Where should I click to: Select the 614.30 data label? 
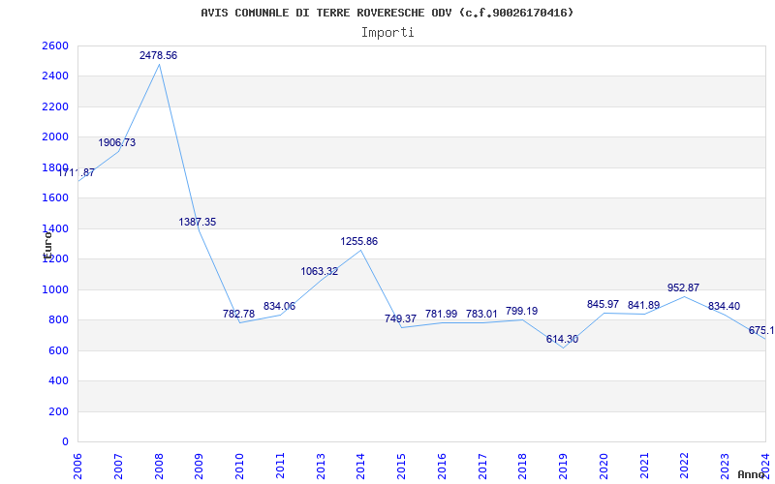tap(562, 340)
